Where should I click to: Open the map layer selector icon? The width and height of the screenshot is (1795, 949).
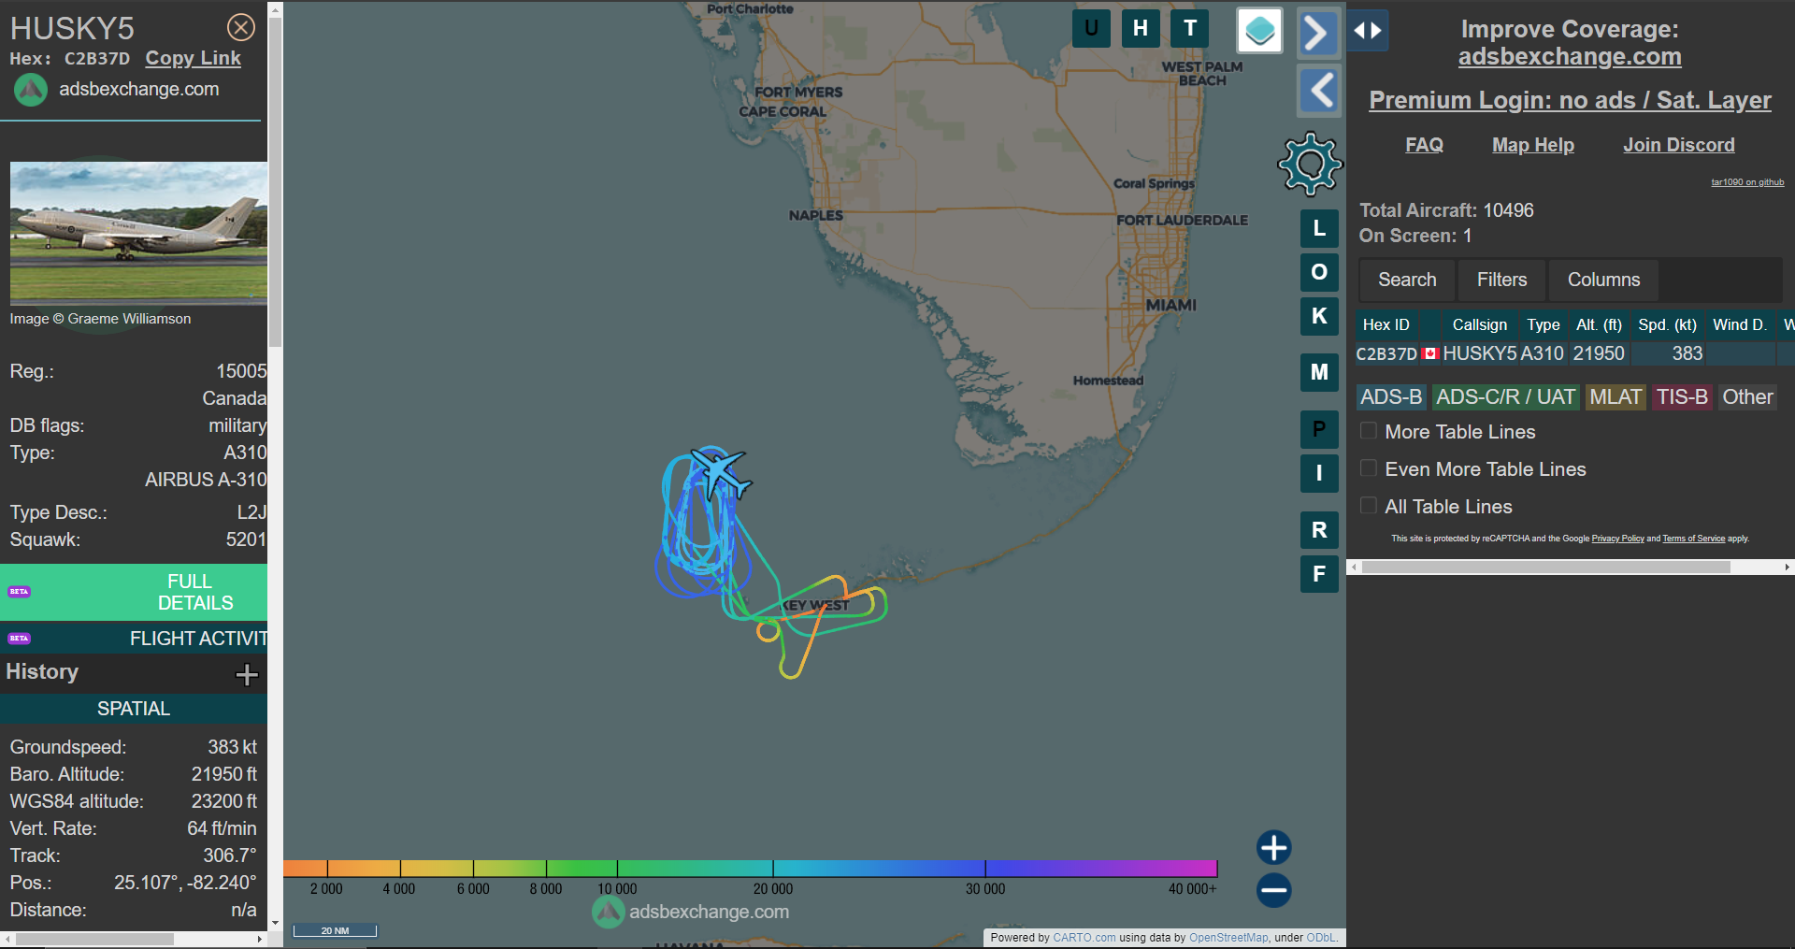click(x=1259, y=31)
